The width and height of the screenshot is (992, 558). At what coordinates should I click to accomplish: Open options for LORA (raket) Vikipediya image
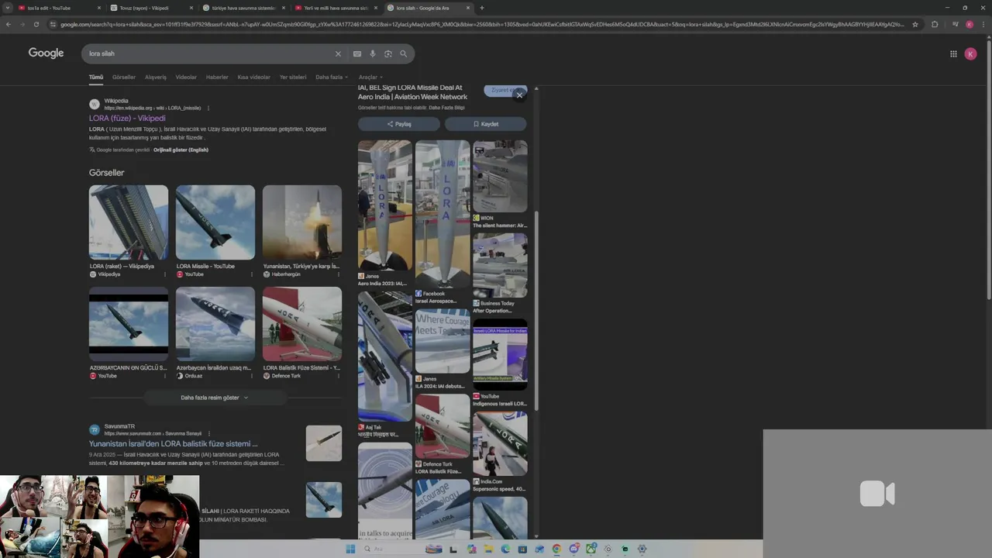tap(164, 274)
